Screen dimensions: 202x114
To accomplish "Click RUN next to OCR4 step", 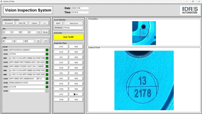I will [x=76, y=68].
